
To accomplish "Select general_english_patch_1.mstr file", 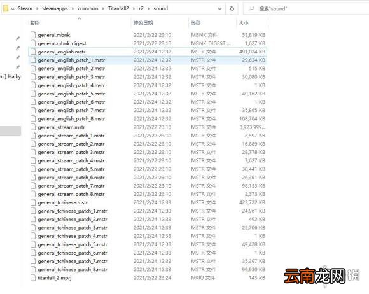I will coord(148,60).
